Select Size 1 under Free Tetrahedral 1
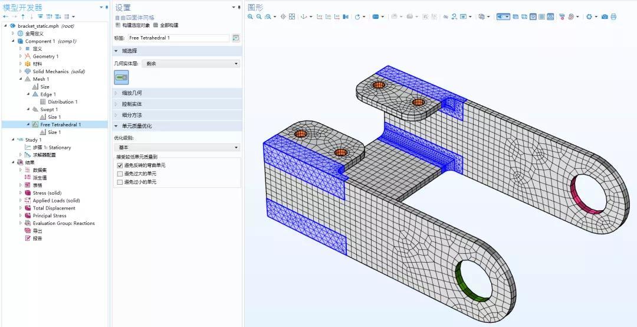 point(54,132)
